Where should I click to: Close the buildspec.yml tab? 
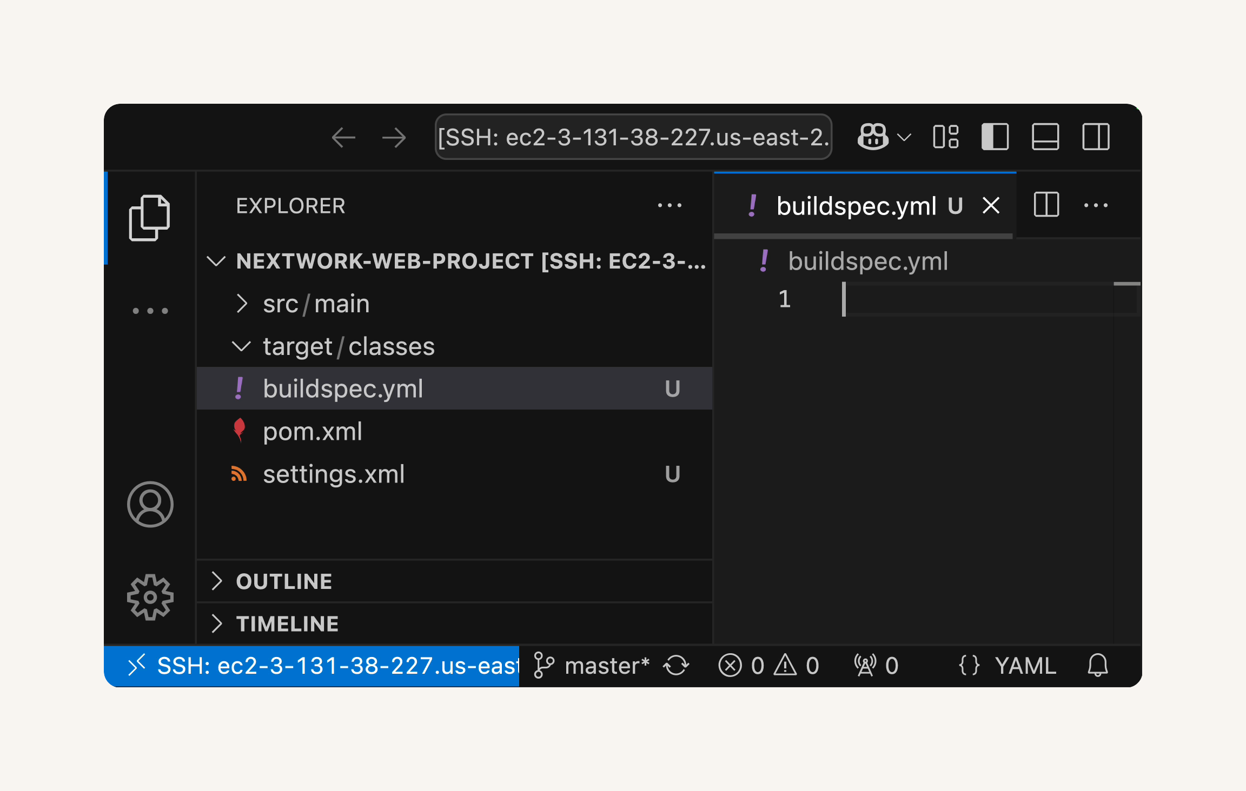tap(991, 205)
